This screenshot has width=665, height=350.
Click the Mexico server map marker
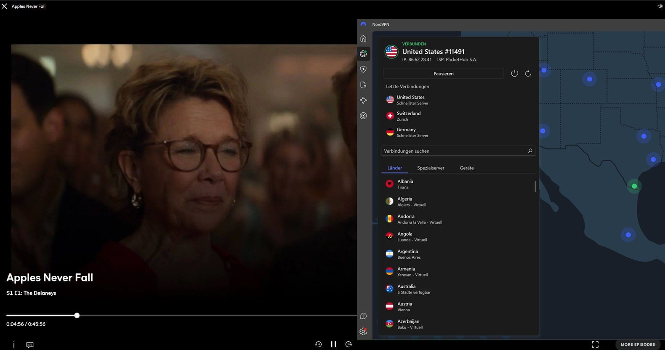[628, 235]
